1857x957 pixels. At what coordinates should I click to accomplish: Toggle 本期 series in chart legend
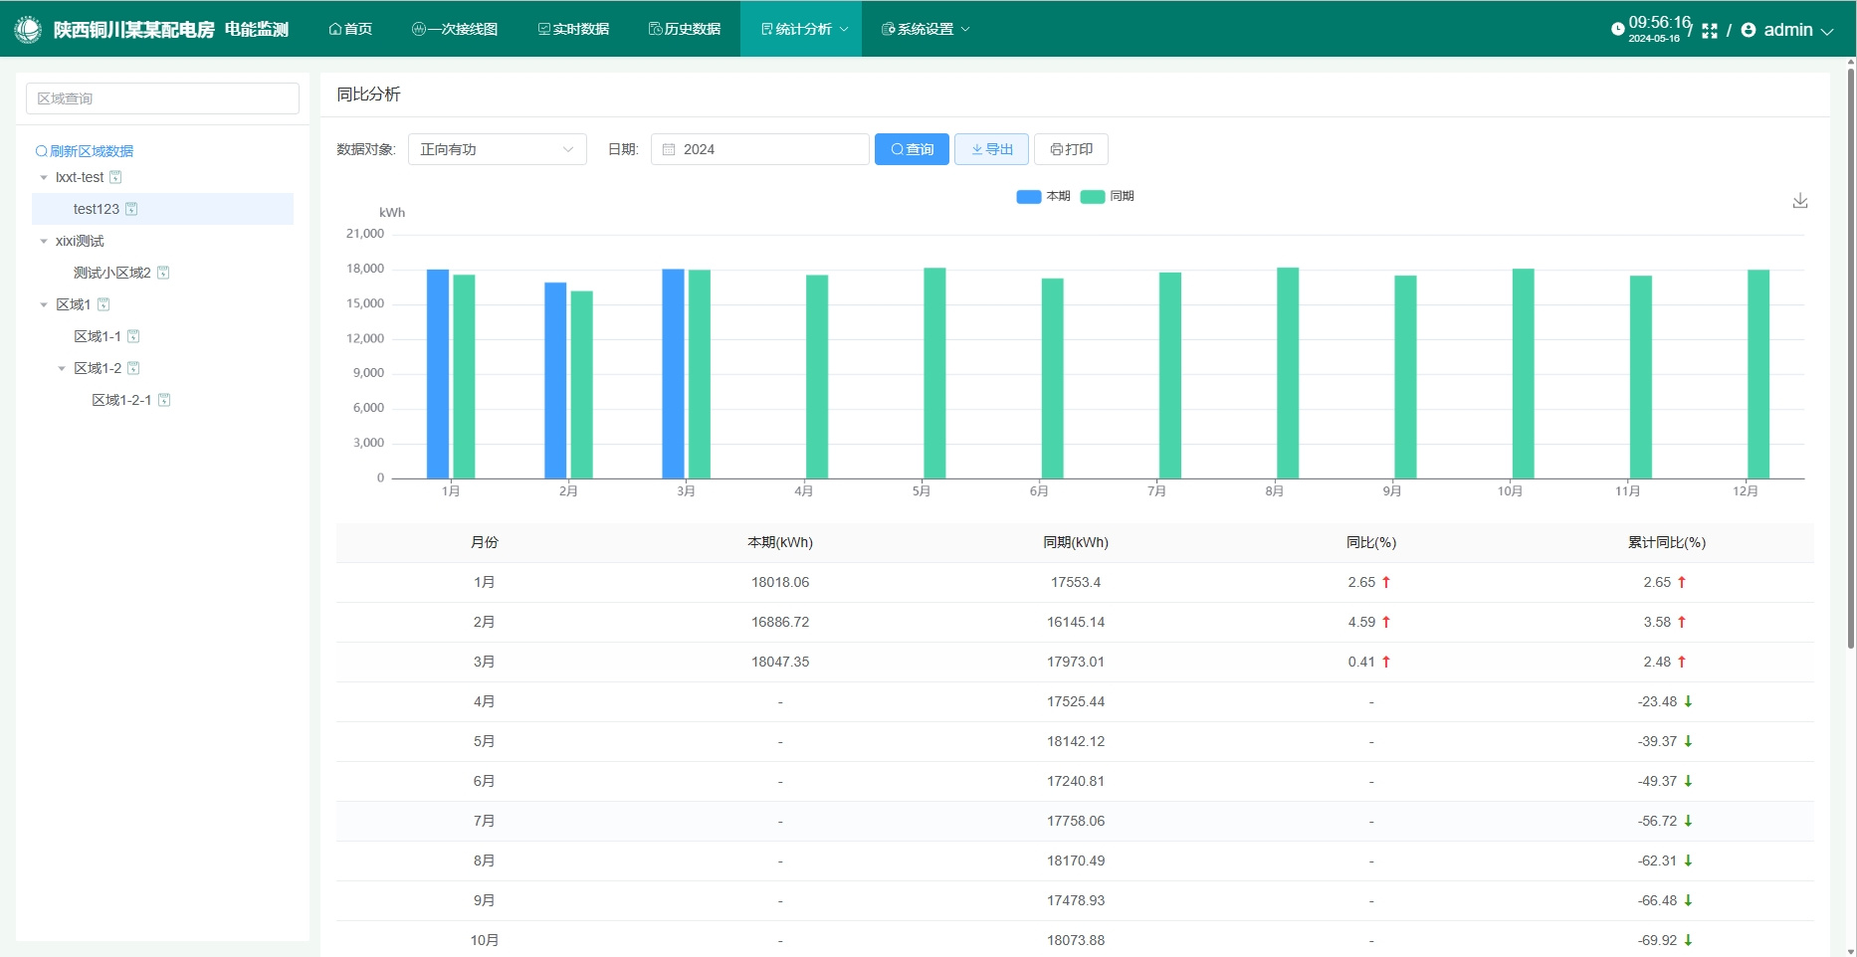click(1042, 196)
